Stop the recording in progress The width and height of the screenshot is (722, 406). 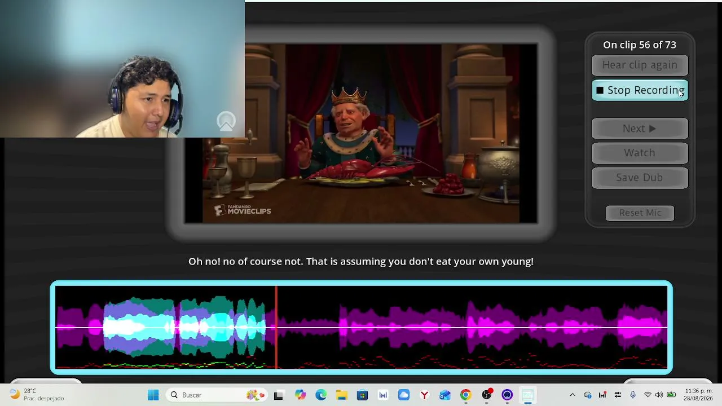pyautogui.click(x=640, y=90)
